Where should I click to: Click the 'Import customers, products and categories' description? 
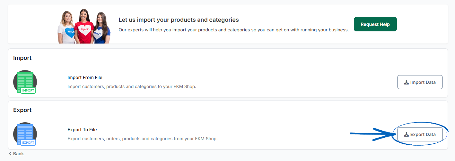tap(132, 87)
